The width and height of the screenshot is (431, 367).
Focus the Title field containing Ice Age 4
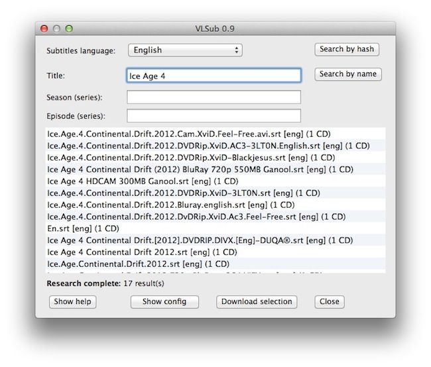pyautogui.click(x=214, y=76)
